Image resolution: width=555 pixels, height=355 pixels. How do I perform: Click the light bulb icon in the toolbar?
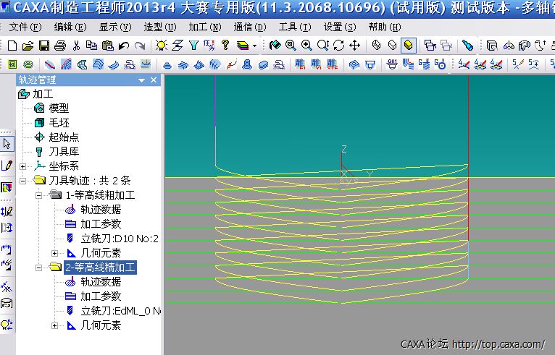tap(162, 46)
